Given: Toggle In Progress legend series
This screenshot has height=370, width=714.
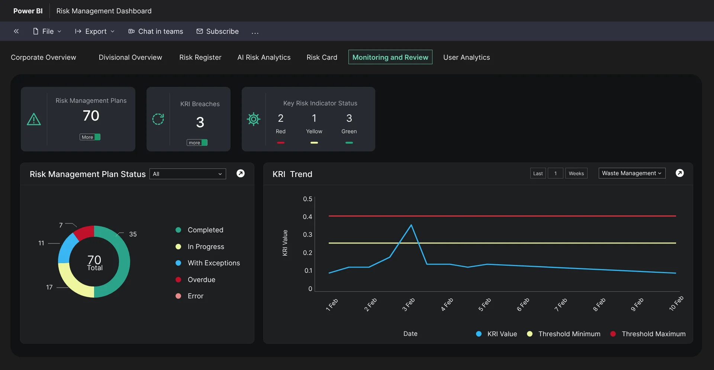Looking at the screenshot, I should click(200, 246).
